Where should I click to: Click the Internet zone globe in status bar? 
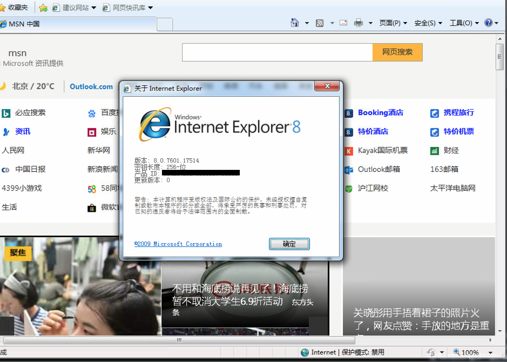305,352
